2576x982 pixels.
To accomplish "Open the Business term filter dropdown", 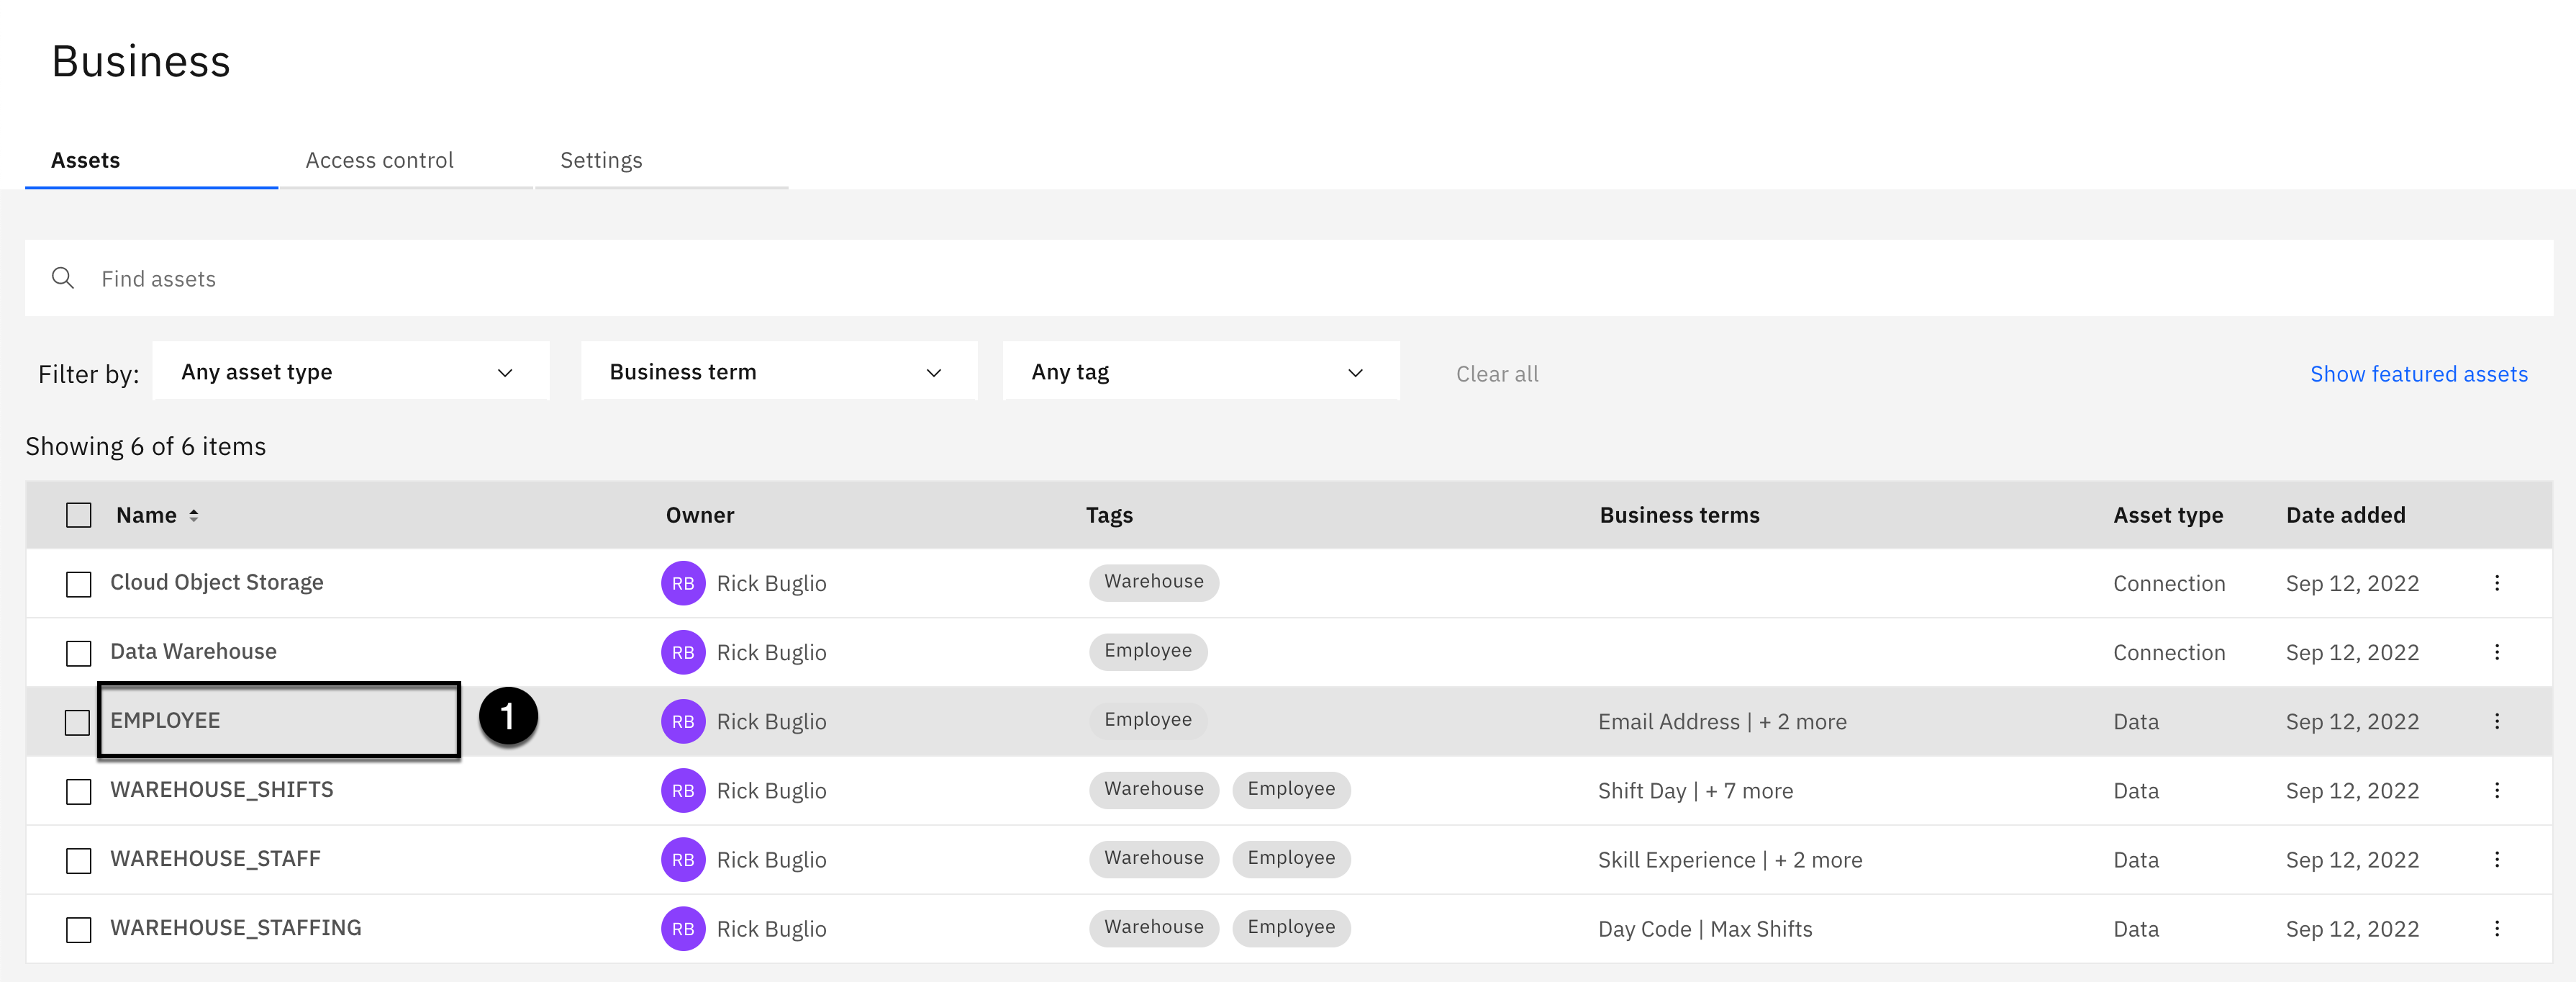I will (778, 372).
